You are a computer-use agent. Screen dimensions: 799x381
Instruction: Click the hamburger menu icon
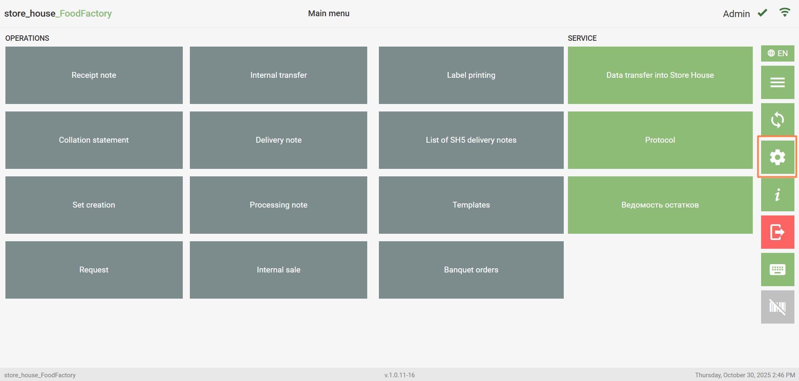click(777, 82)
